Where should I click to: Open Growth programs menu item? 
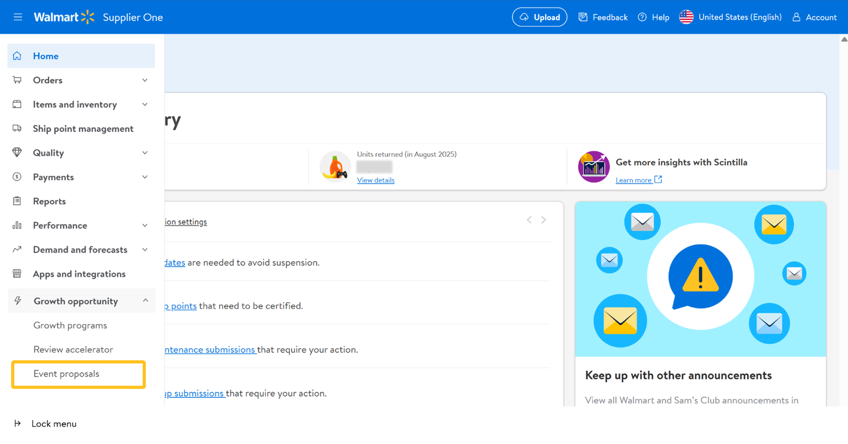pyautogui.click(x=70, y=325)
